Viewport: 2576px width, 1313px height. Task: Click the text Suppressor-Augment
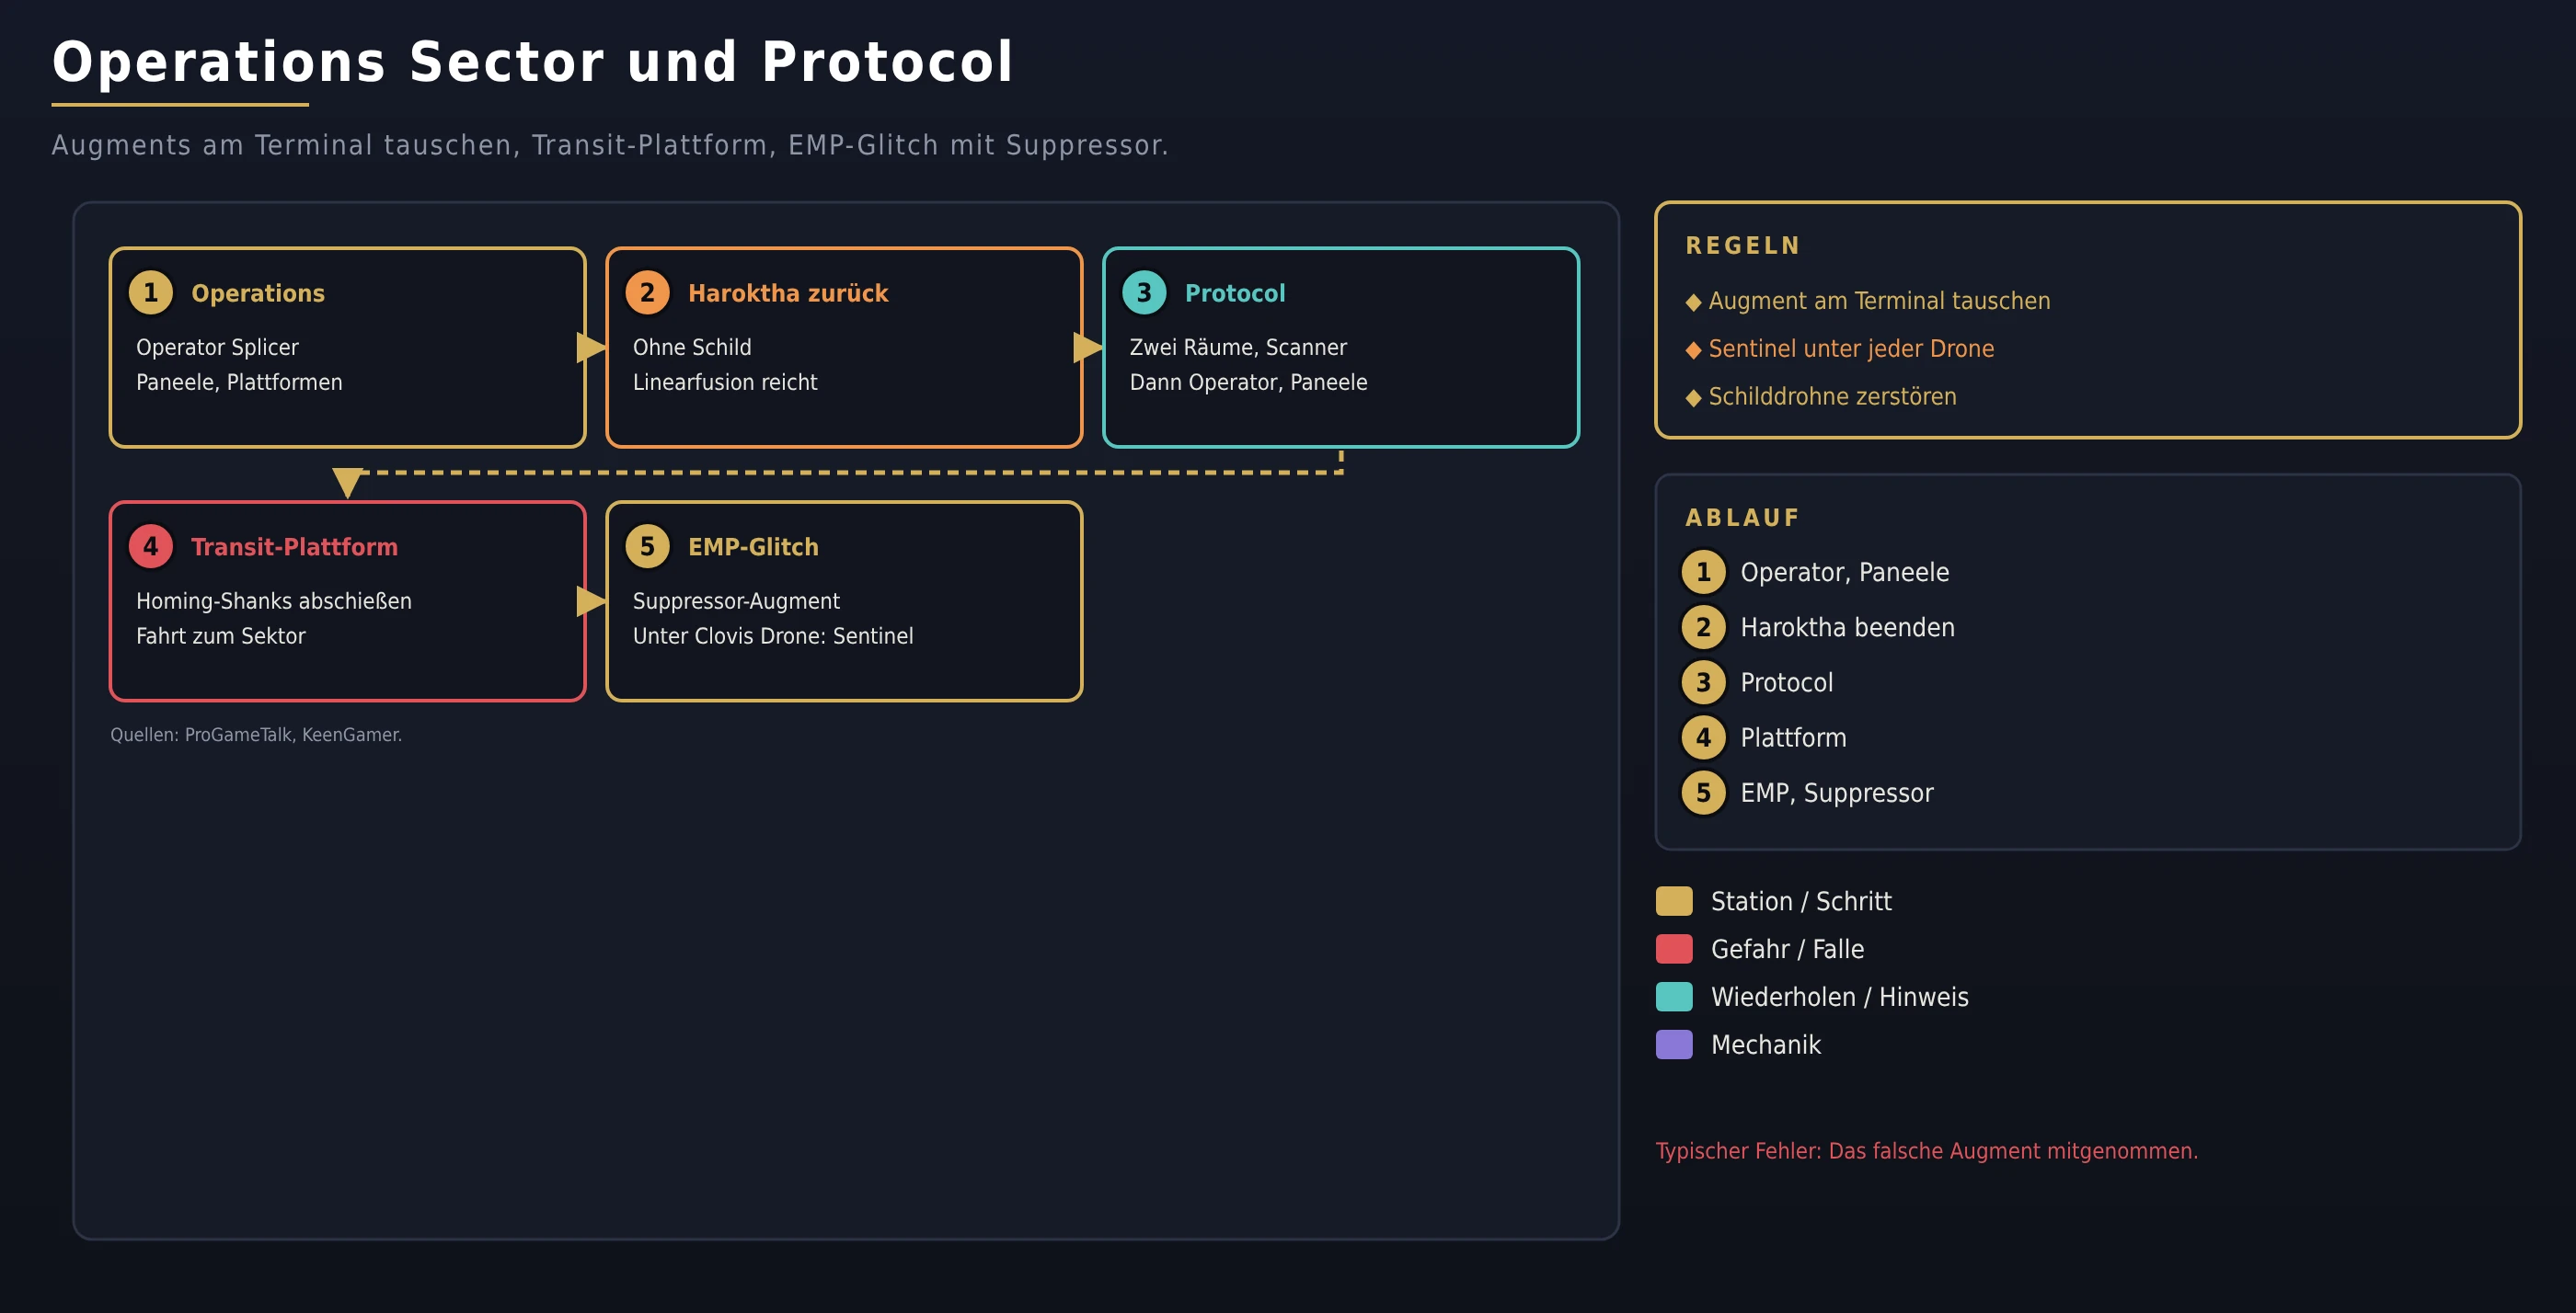[x=736, y=601]
